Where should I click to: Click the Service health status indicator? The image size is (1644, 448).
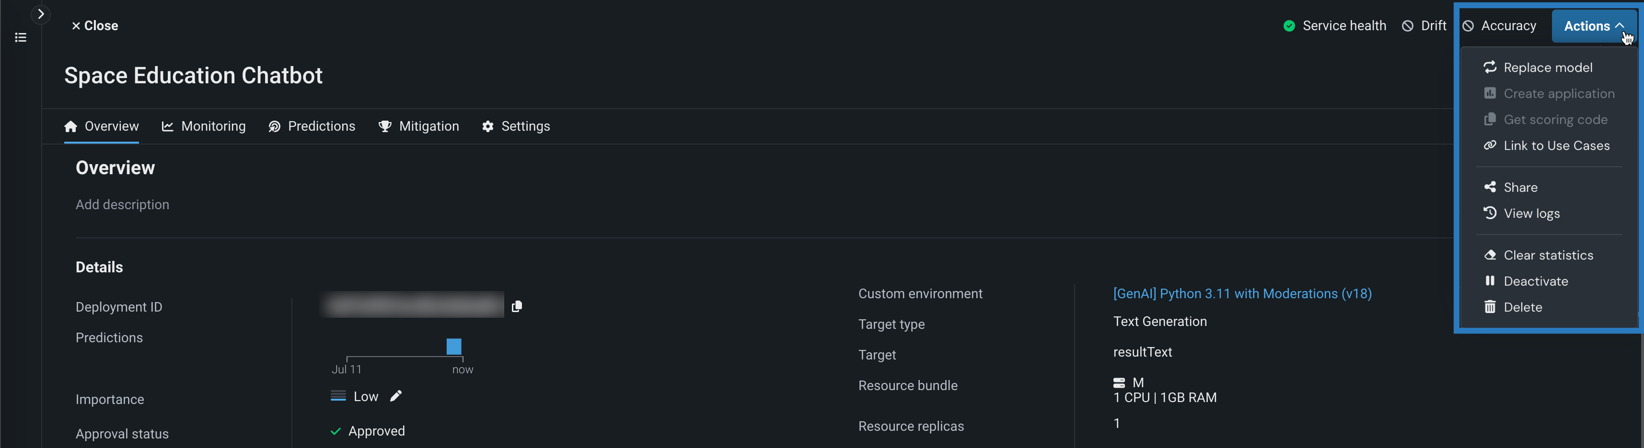point(1334,26)
